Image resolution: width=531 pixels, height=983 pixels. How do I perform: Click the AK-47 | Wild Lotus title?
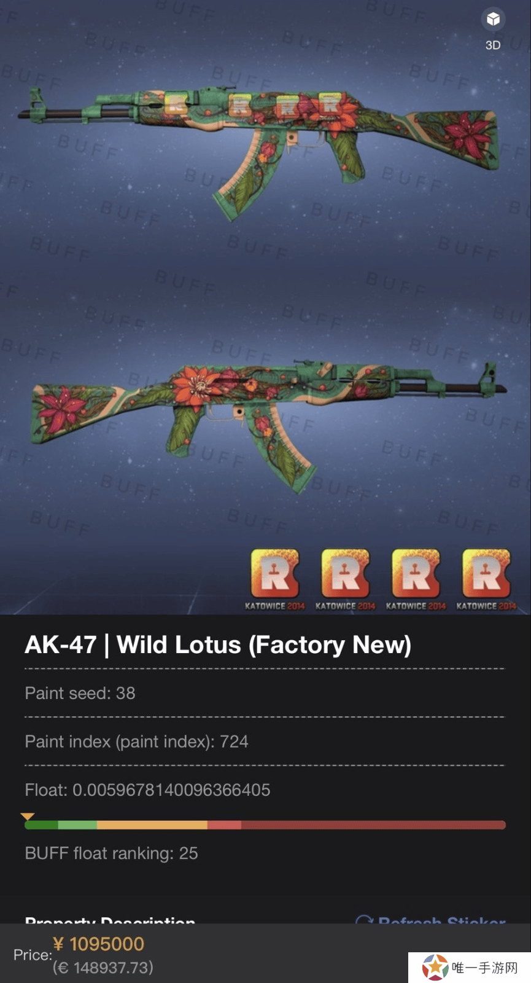(x=218, y=644)
